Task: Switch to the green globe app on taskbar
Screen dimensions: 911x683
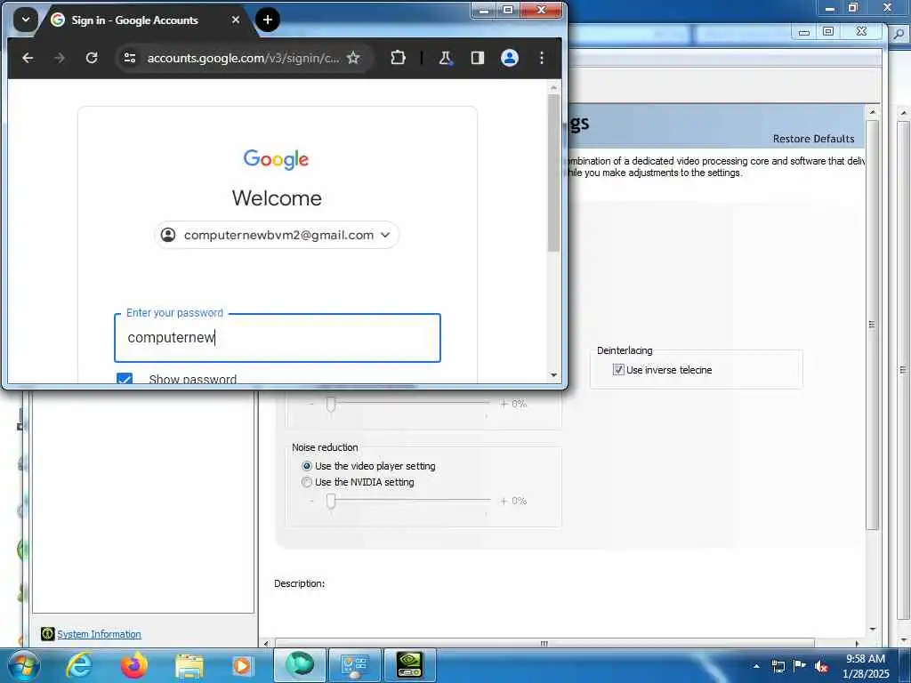Action: coord(300,665)
